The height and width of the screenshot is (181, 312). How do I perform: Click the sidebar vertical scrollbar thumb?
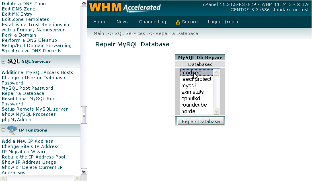(x=84, y=115)
